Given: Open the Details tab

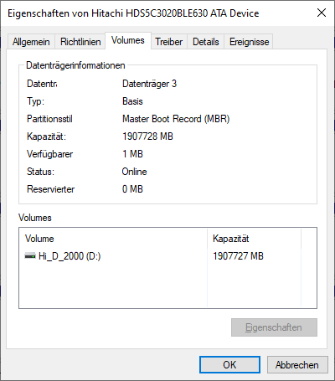Looking at the screenshot, I should tap(206, 42).
